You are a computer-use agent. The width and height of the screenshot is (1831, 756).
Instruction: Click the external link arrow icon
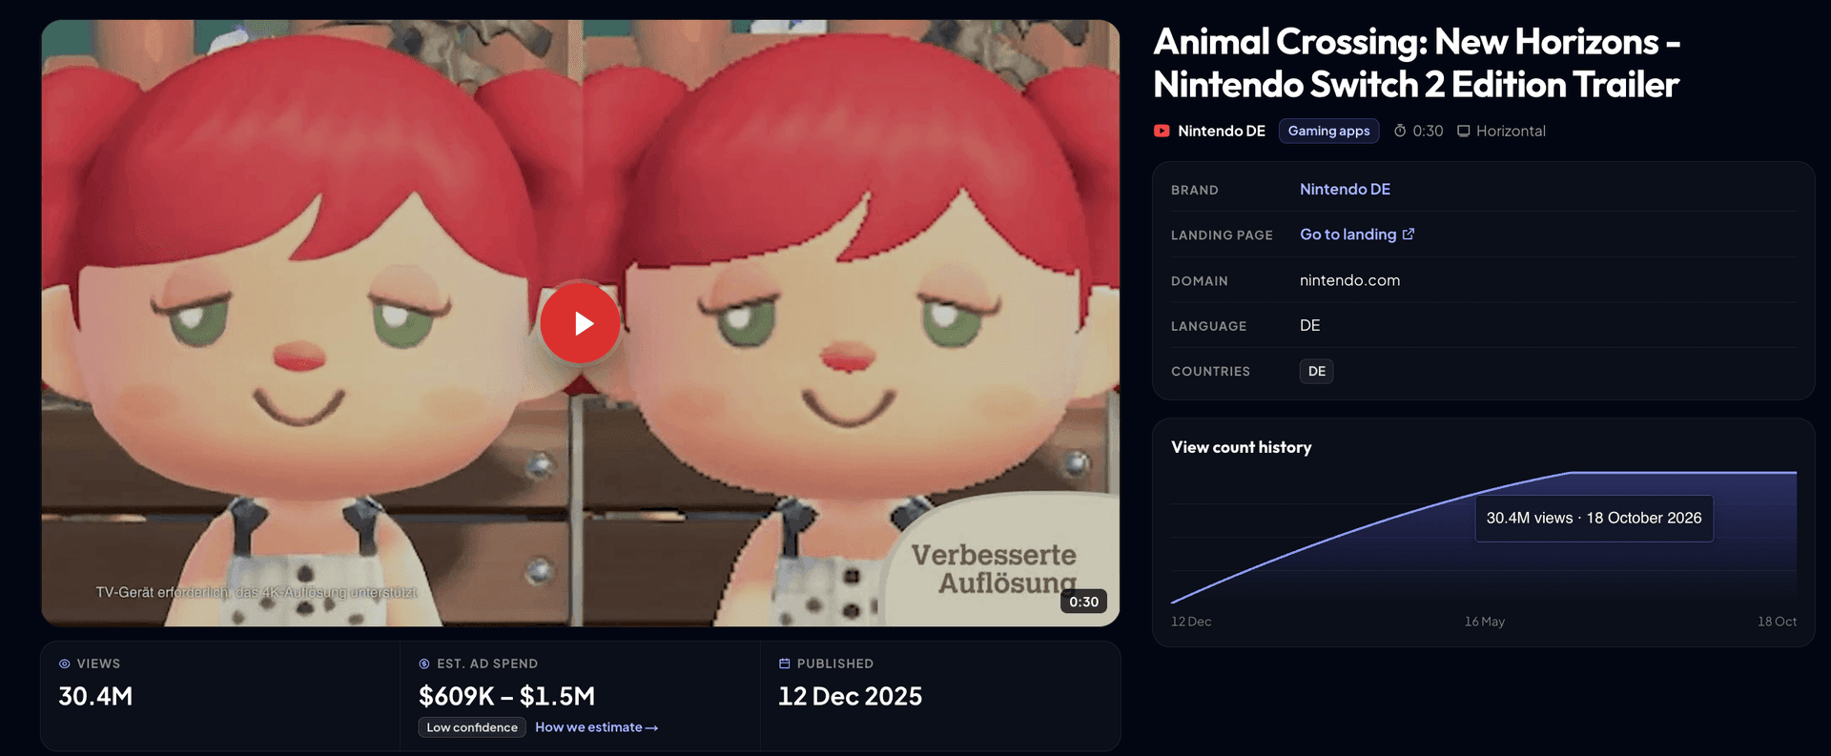point(1409,234)
